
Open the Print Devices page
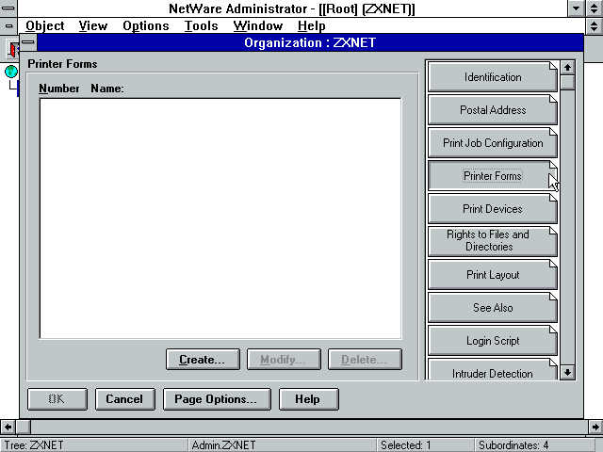pos(492,209)
